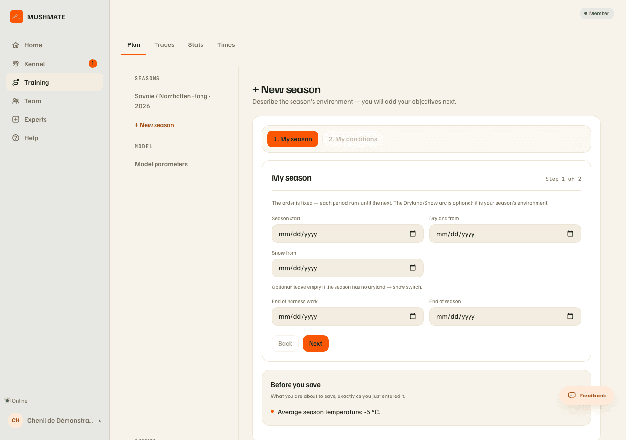Viewport: 626px width, 440px height.
Task: Open calendar picker for Snow from
Action: 413,268
